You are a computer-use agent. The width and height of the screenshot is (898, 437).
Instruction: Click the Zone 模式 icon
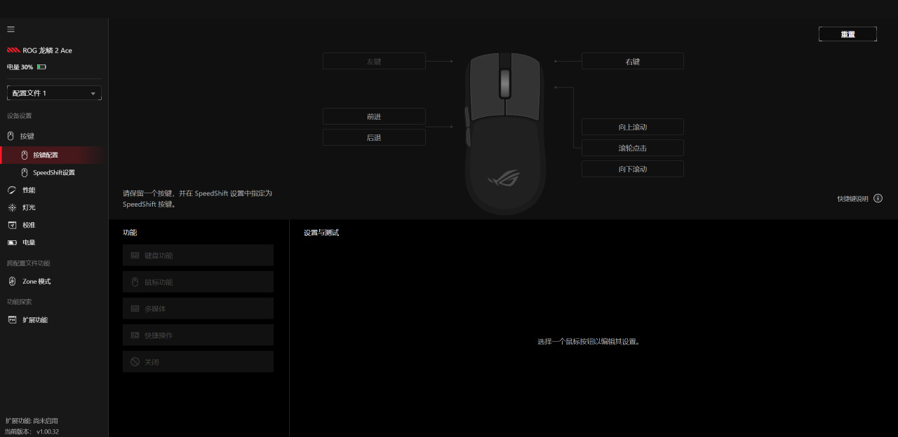point(11,281)
